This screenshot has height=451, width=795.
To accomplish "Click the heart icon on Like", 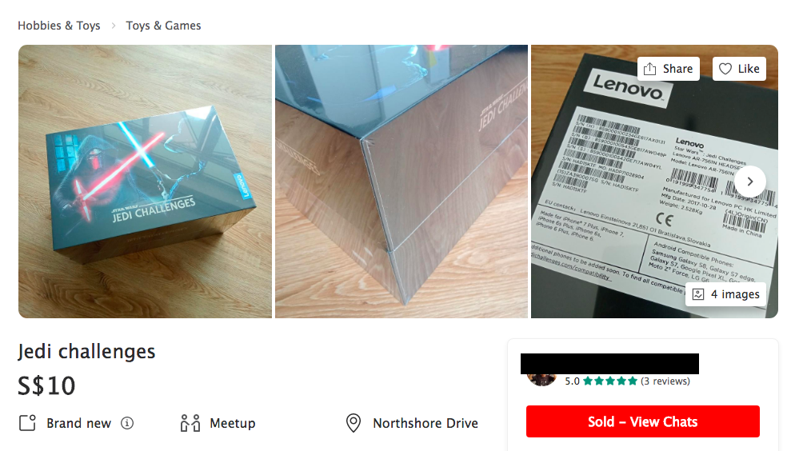I will click(725, 69).
